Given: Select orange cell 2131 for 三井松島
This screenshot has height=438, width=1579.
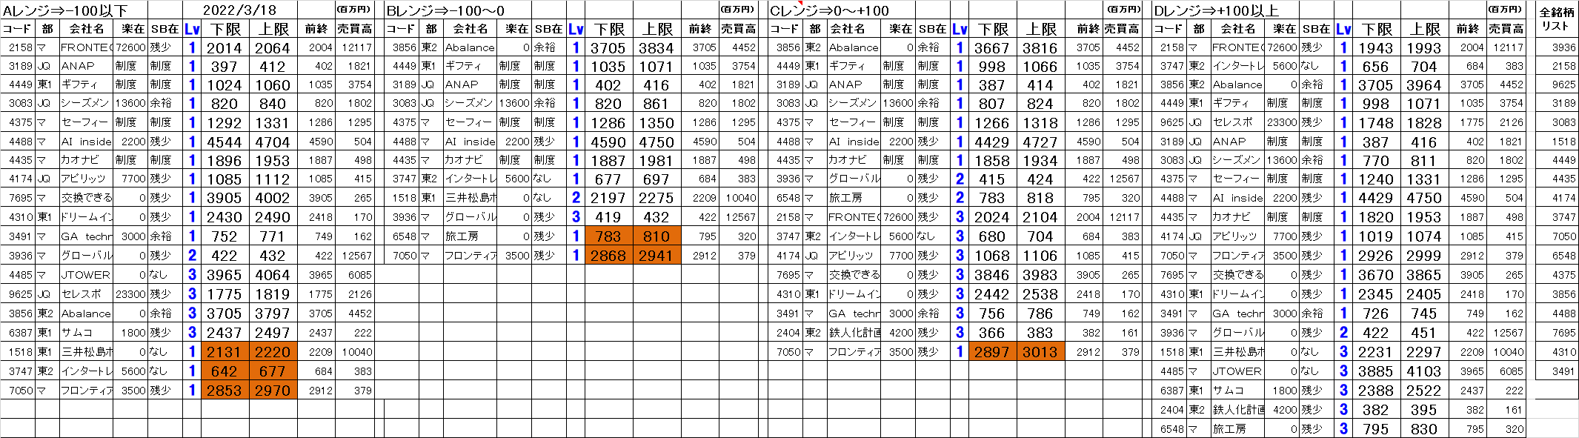Looking at the screenshot, I should pyautogui.click(x=224, y=352).
